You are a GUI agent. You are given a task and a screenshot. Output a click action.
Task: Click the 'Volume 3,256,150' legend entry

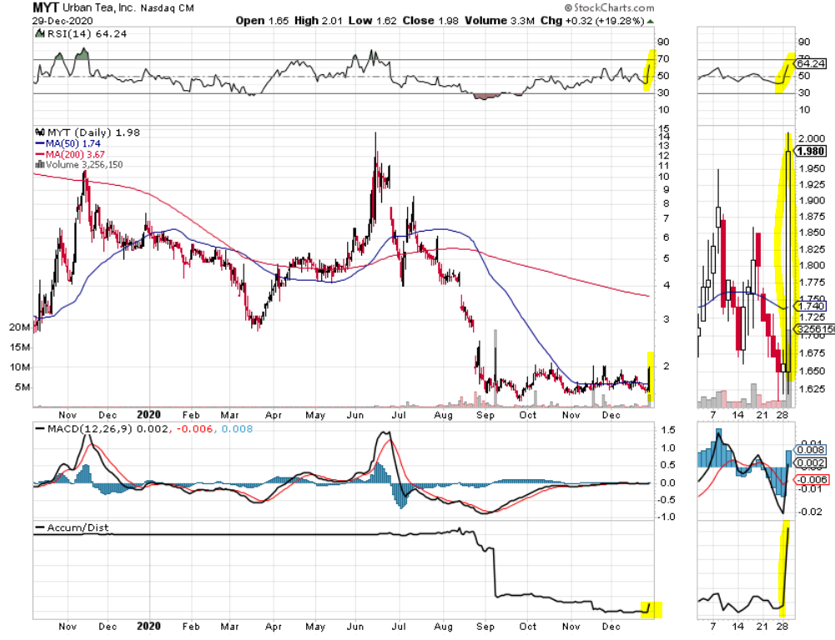click(x=84, y=164)
